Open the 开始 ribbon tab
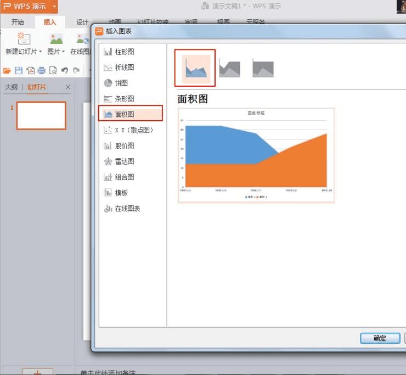Viewport: 406px width, 375px height. click(18, 23)
